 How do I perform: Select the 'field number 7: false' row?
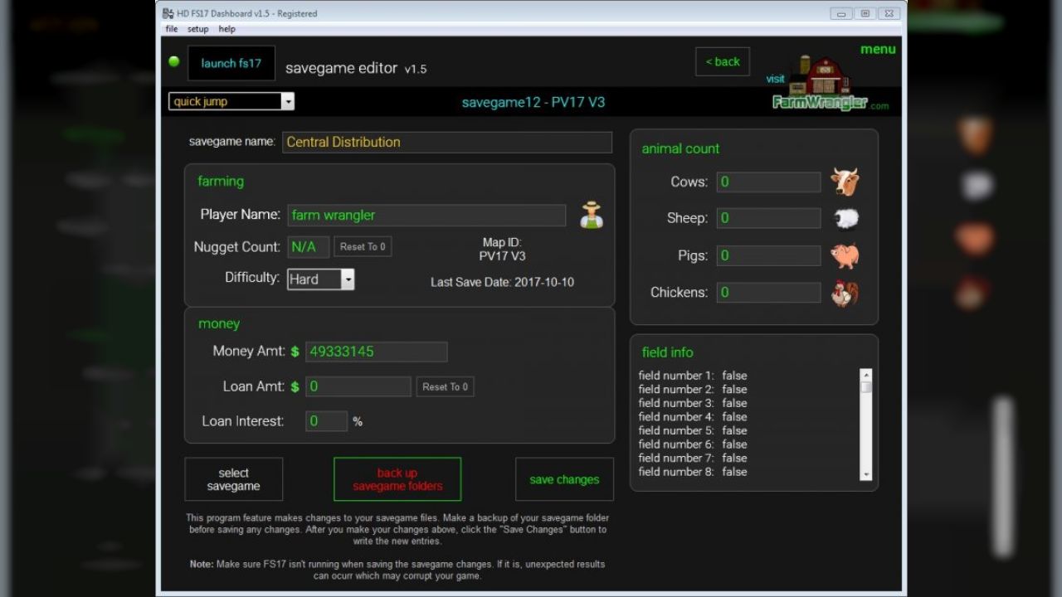click(x=693, y=458)
